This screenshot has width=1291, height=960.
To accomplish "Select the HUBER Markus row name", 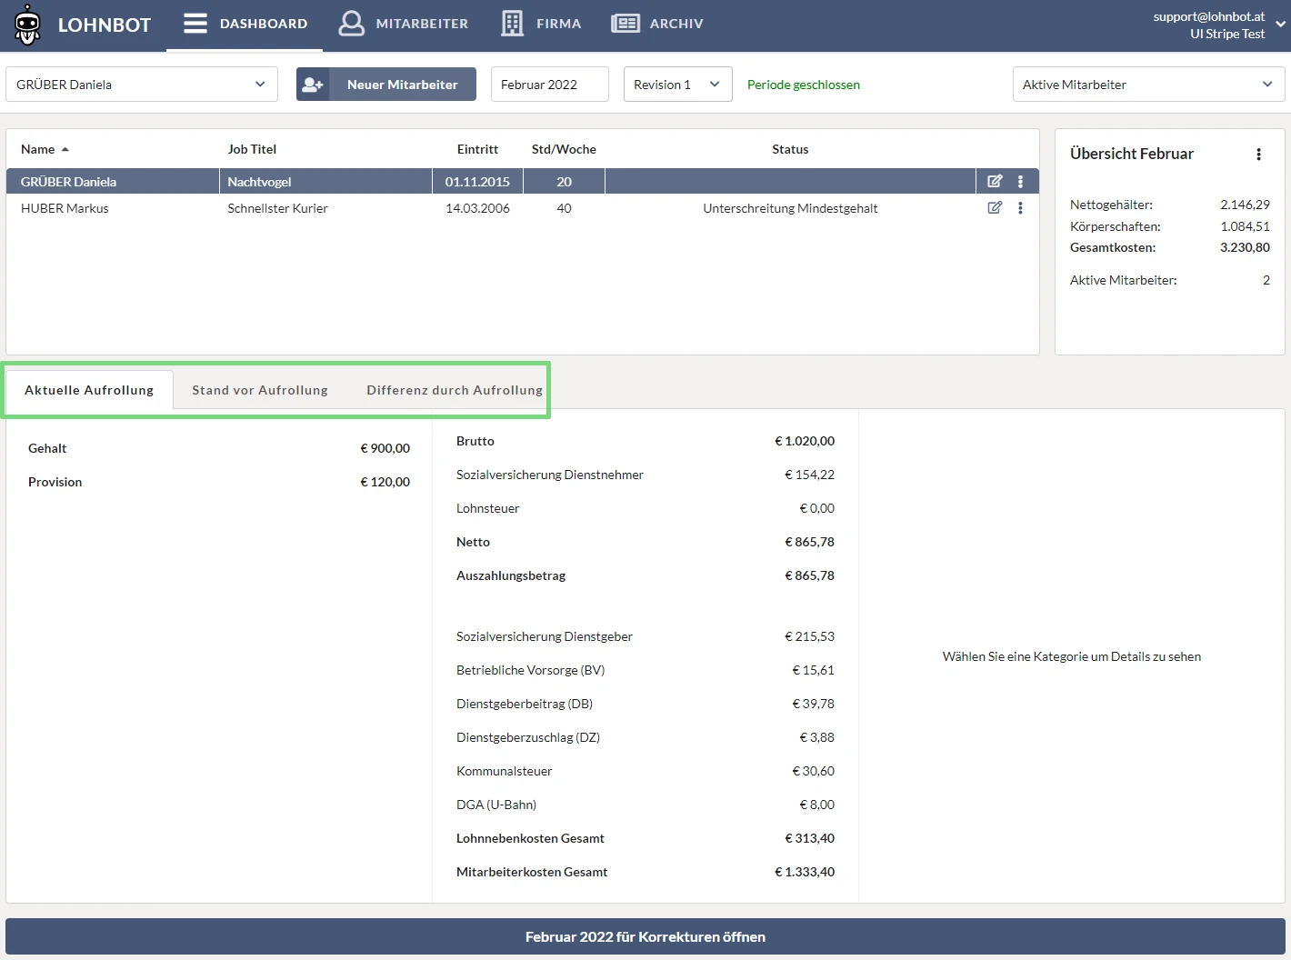I will point(65,208).
